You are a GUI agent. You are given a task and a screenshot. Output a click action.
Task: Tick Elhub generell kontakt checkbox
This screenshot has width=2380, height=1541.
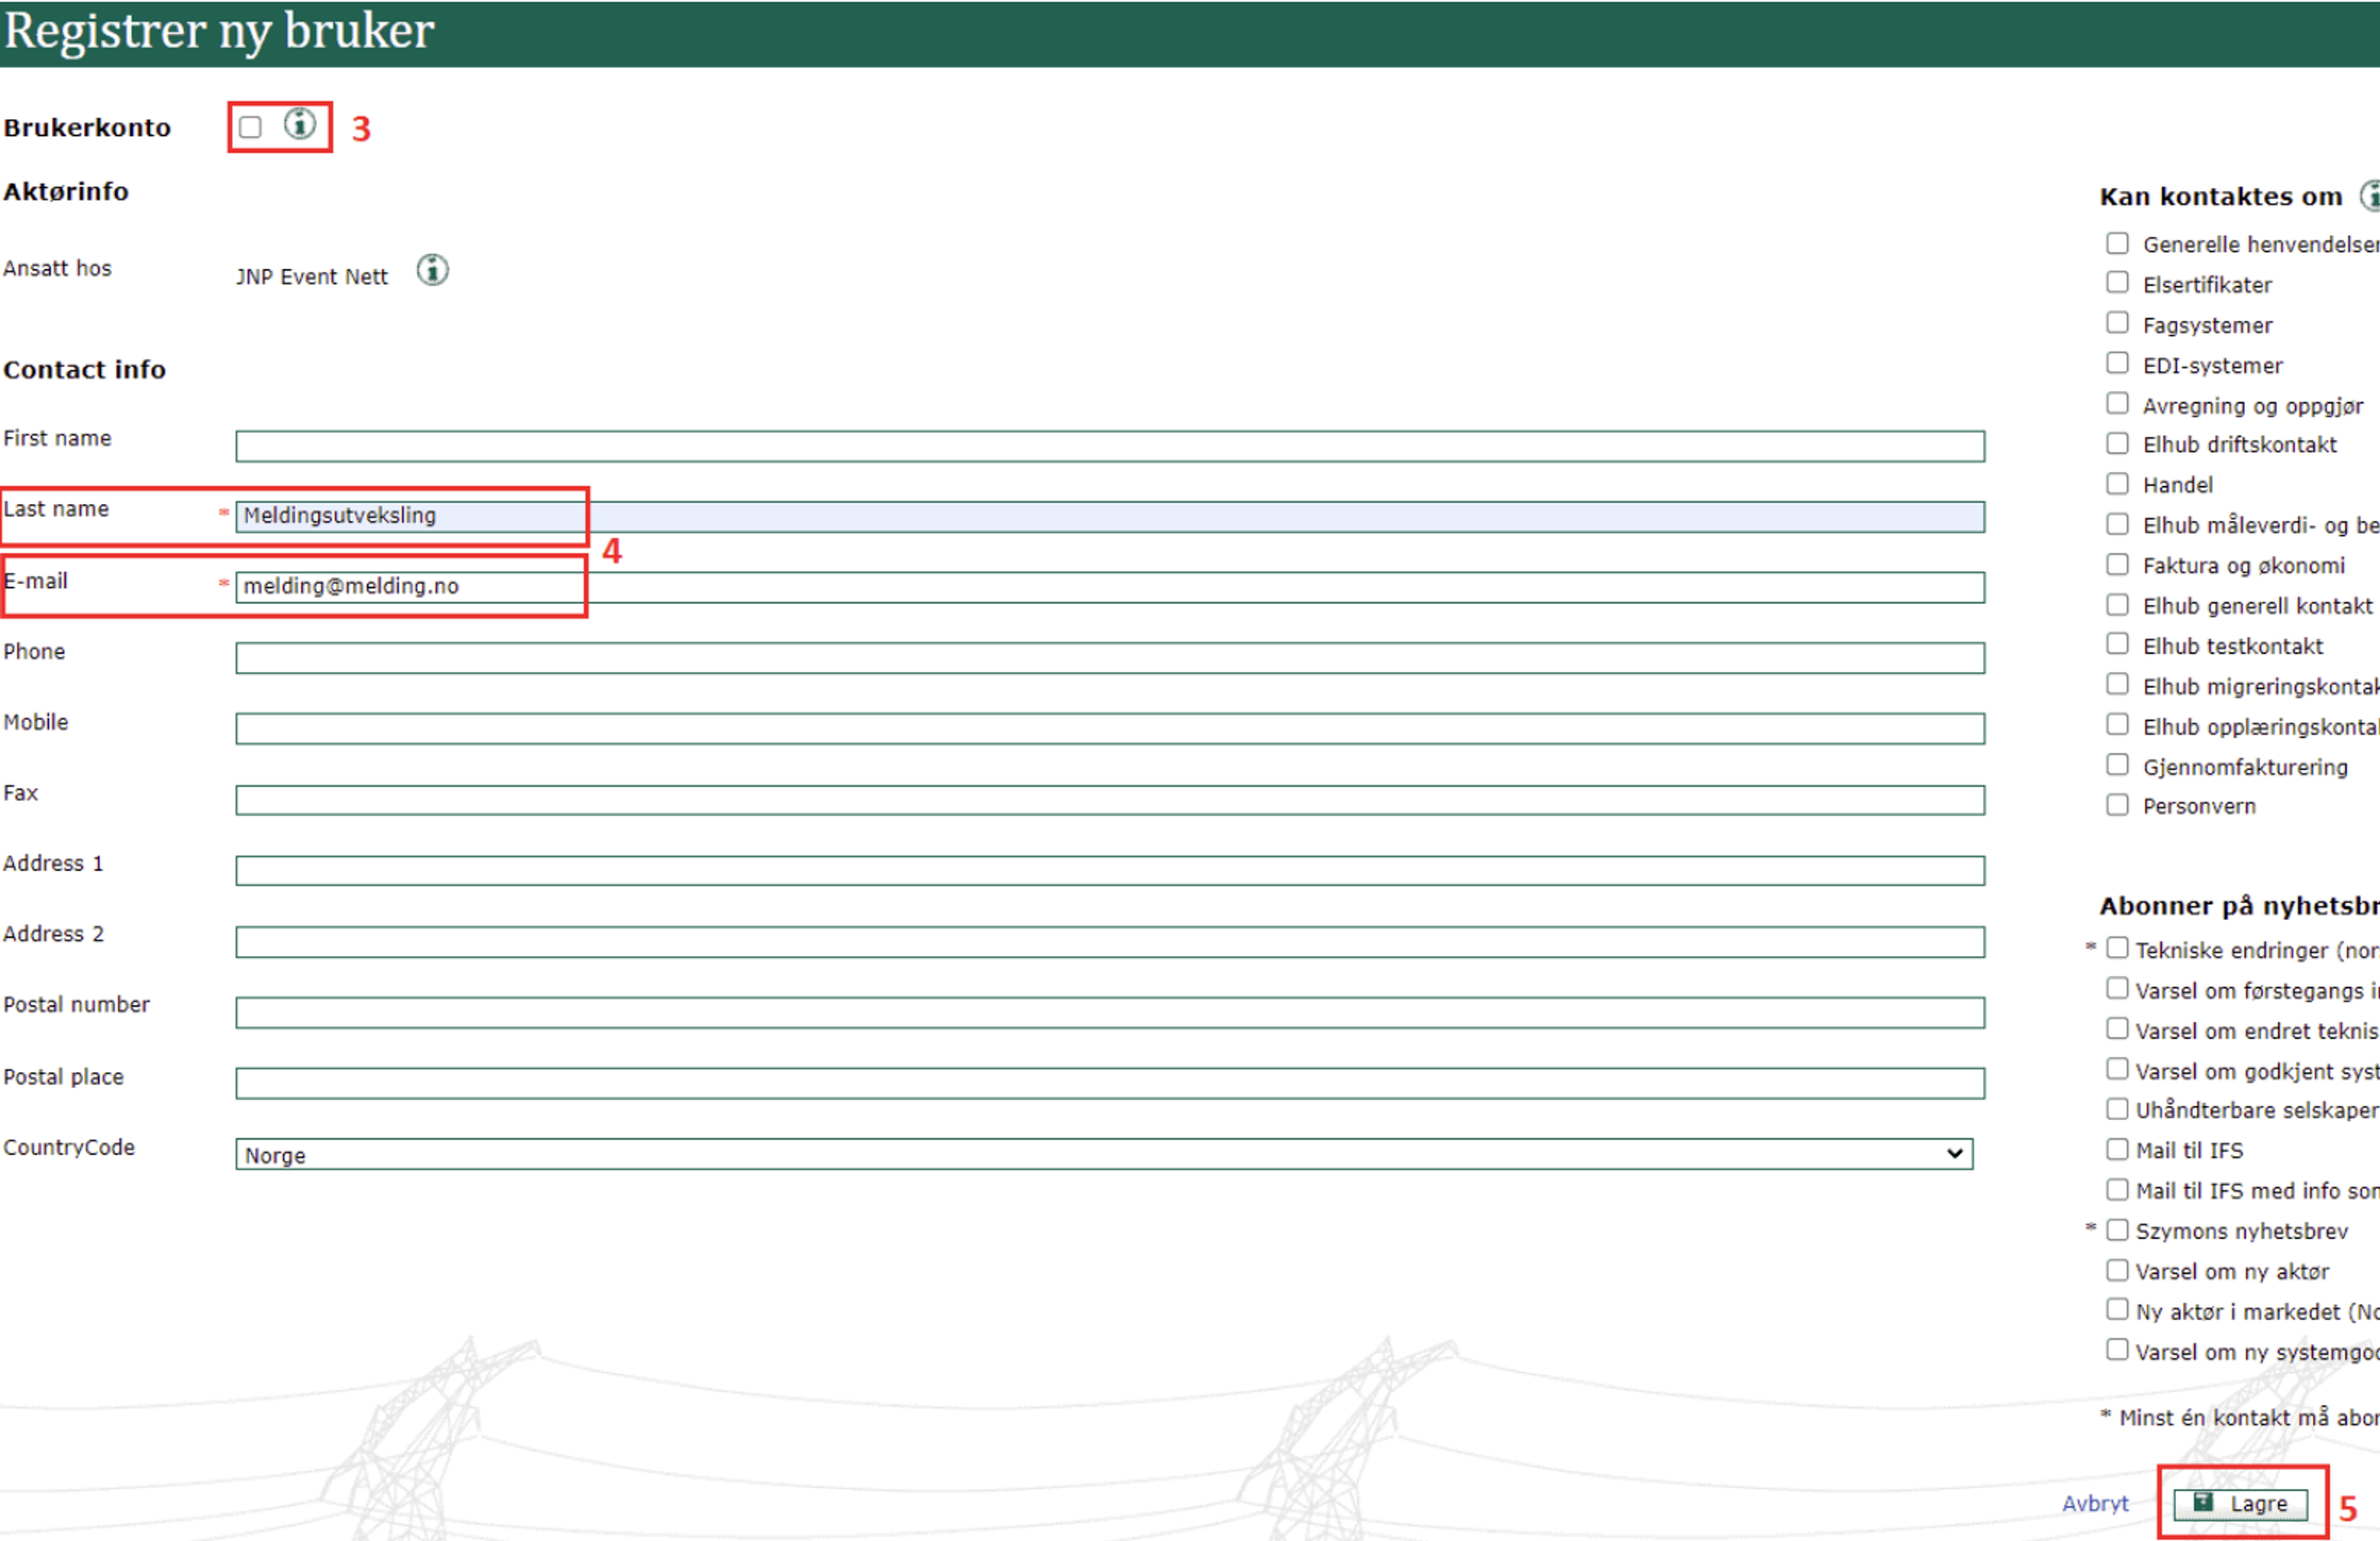pos(2117,604)
